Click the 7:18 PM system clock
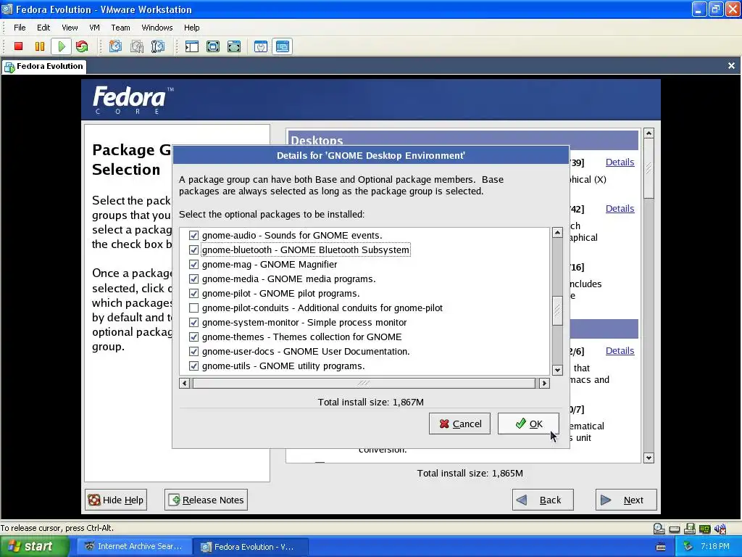 click(x=715, y=547)
